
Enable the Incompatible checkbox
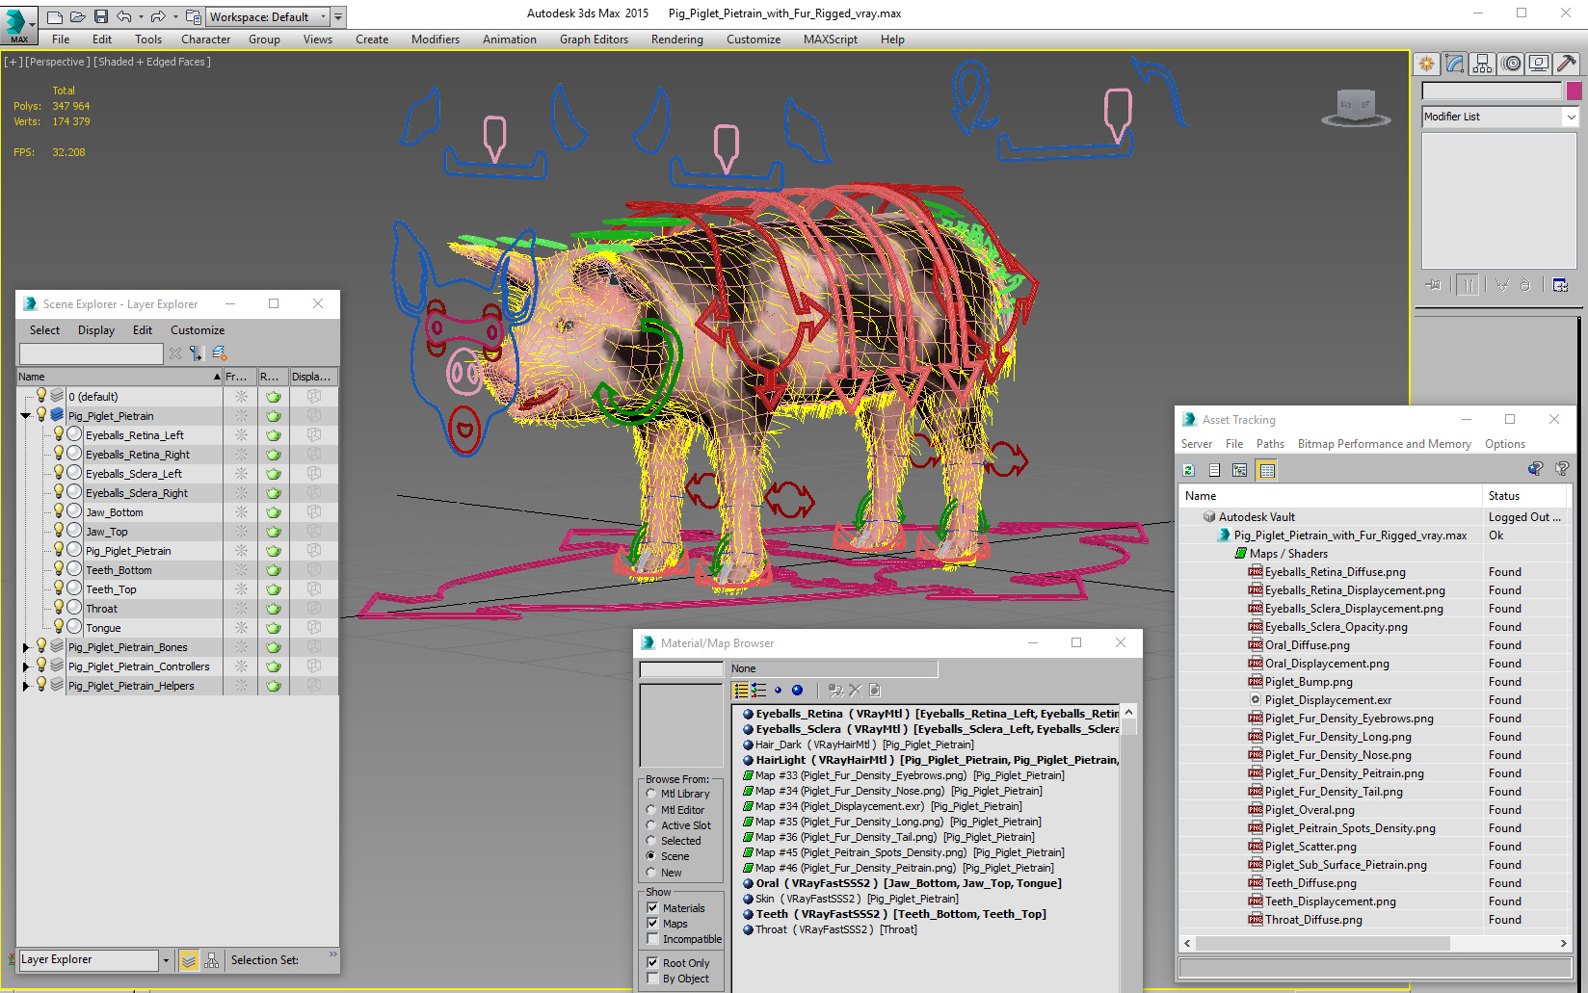[x=652, y=939]
